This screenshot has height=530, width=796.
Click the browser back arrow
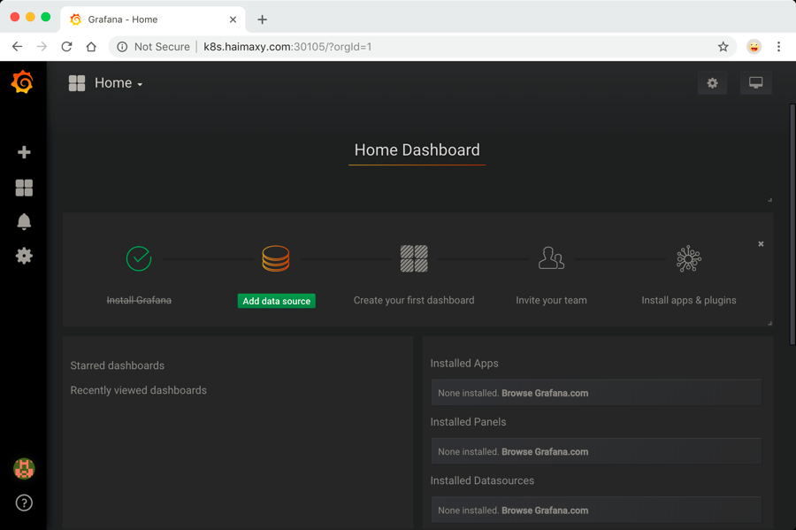click(17, 47)
